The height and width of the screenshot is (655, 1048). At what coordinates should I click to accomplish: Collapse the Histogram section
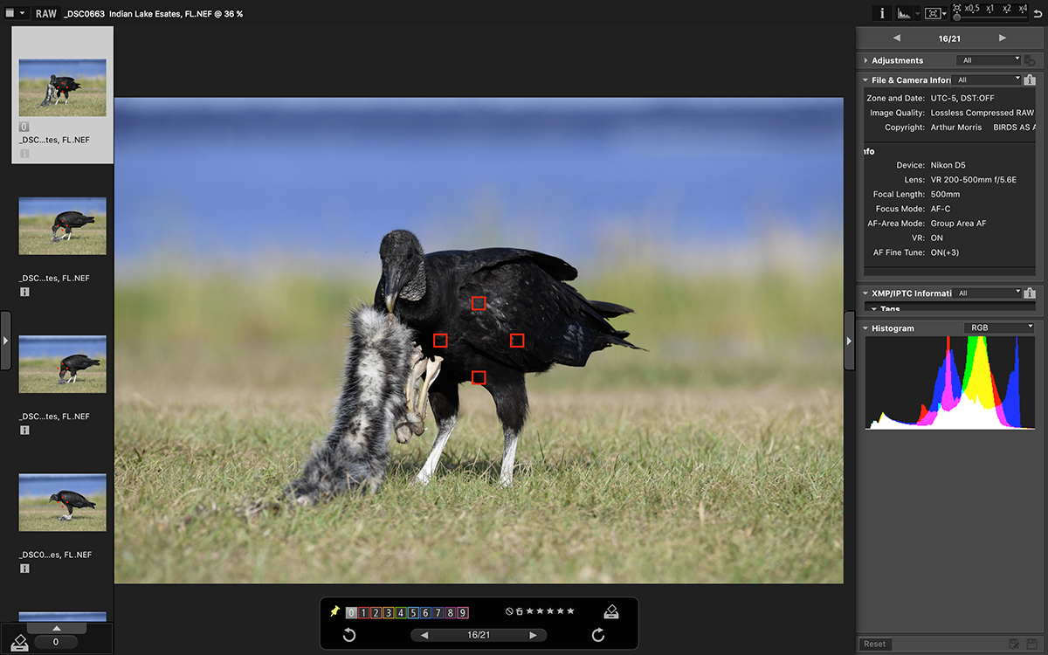pos(865,328)
